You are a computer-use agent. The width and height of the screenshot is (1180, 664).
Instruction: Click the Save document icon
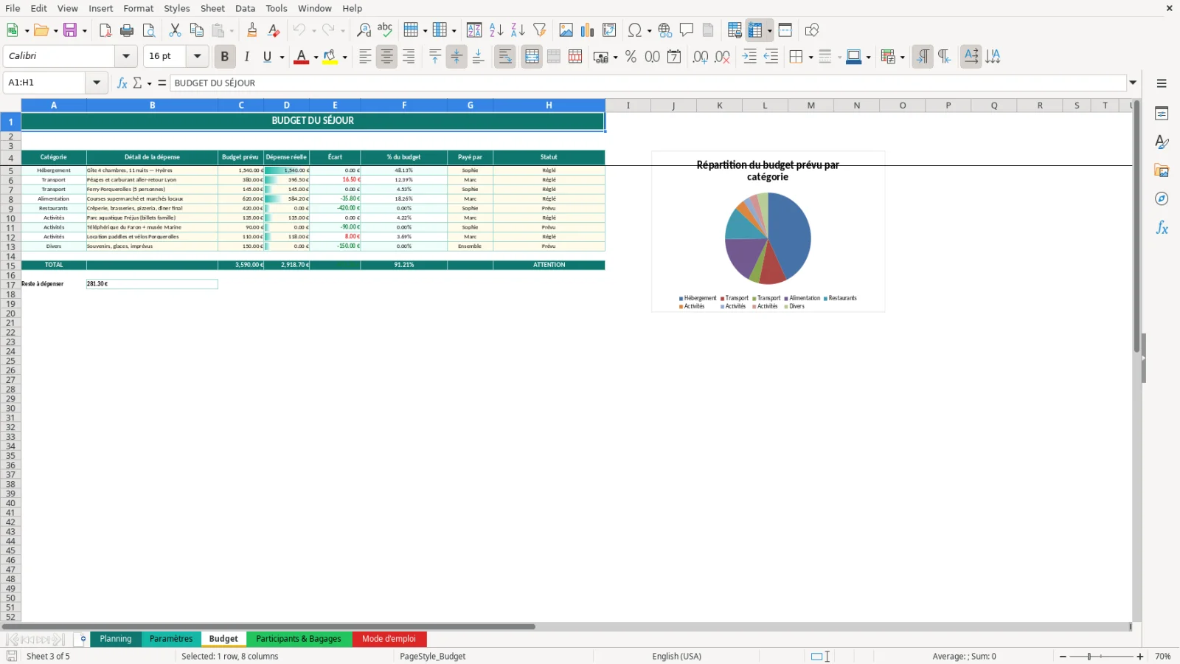[71, 30]
